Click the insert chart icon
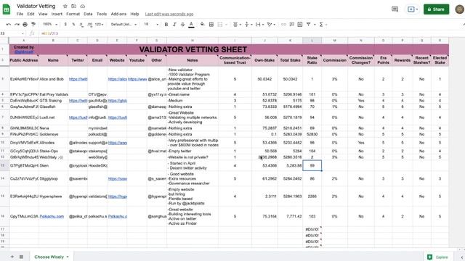 300,24
